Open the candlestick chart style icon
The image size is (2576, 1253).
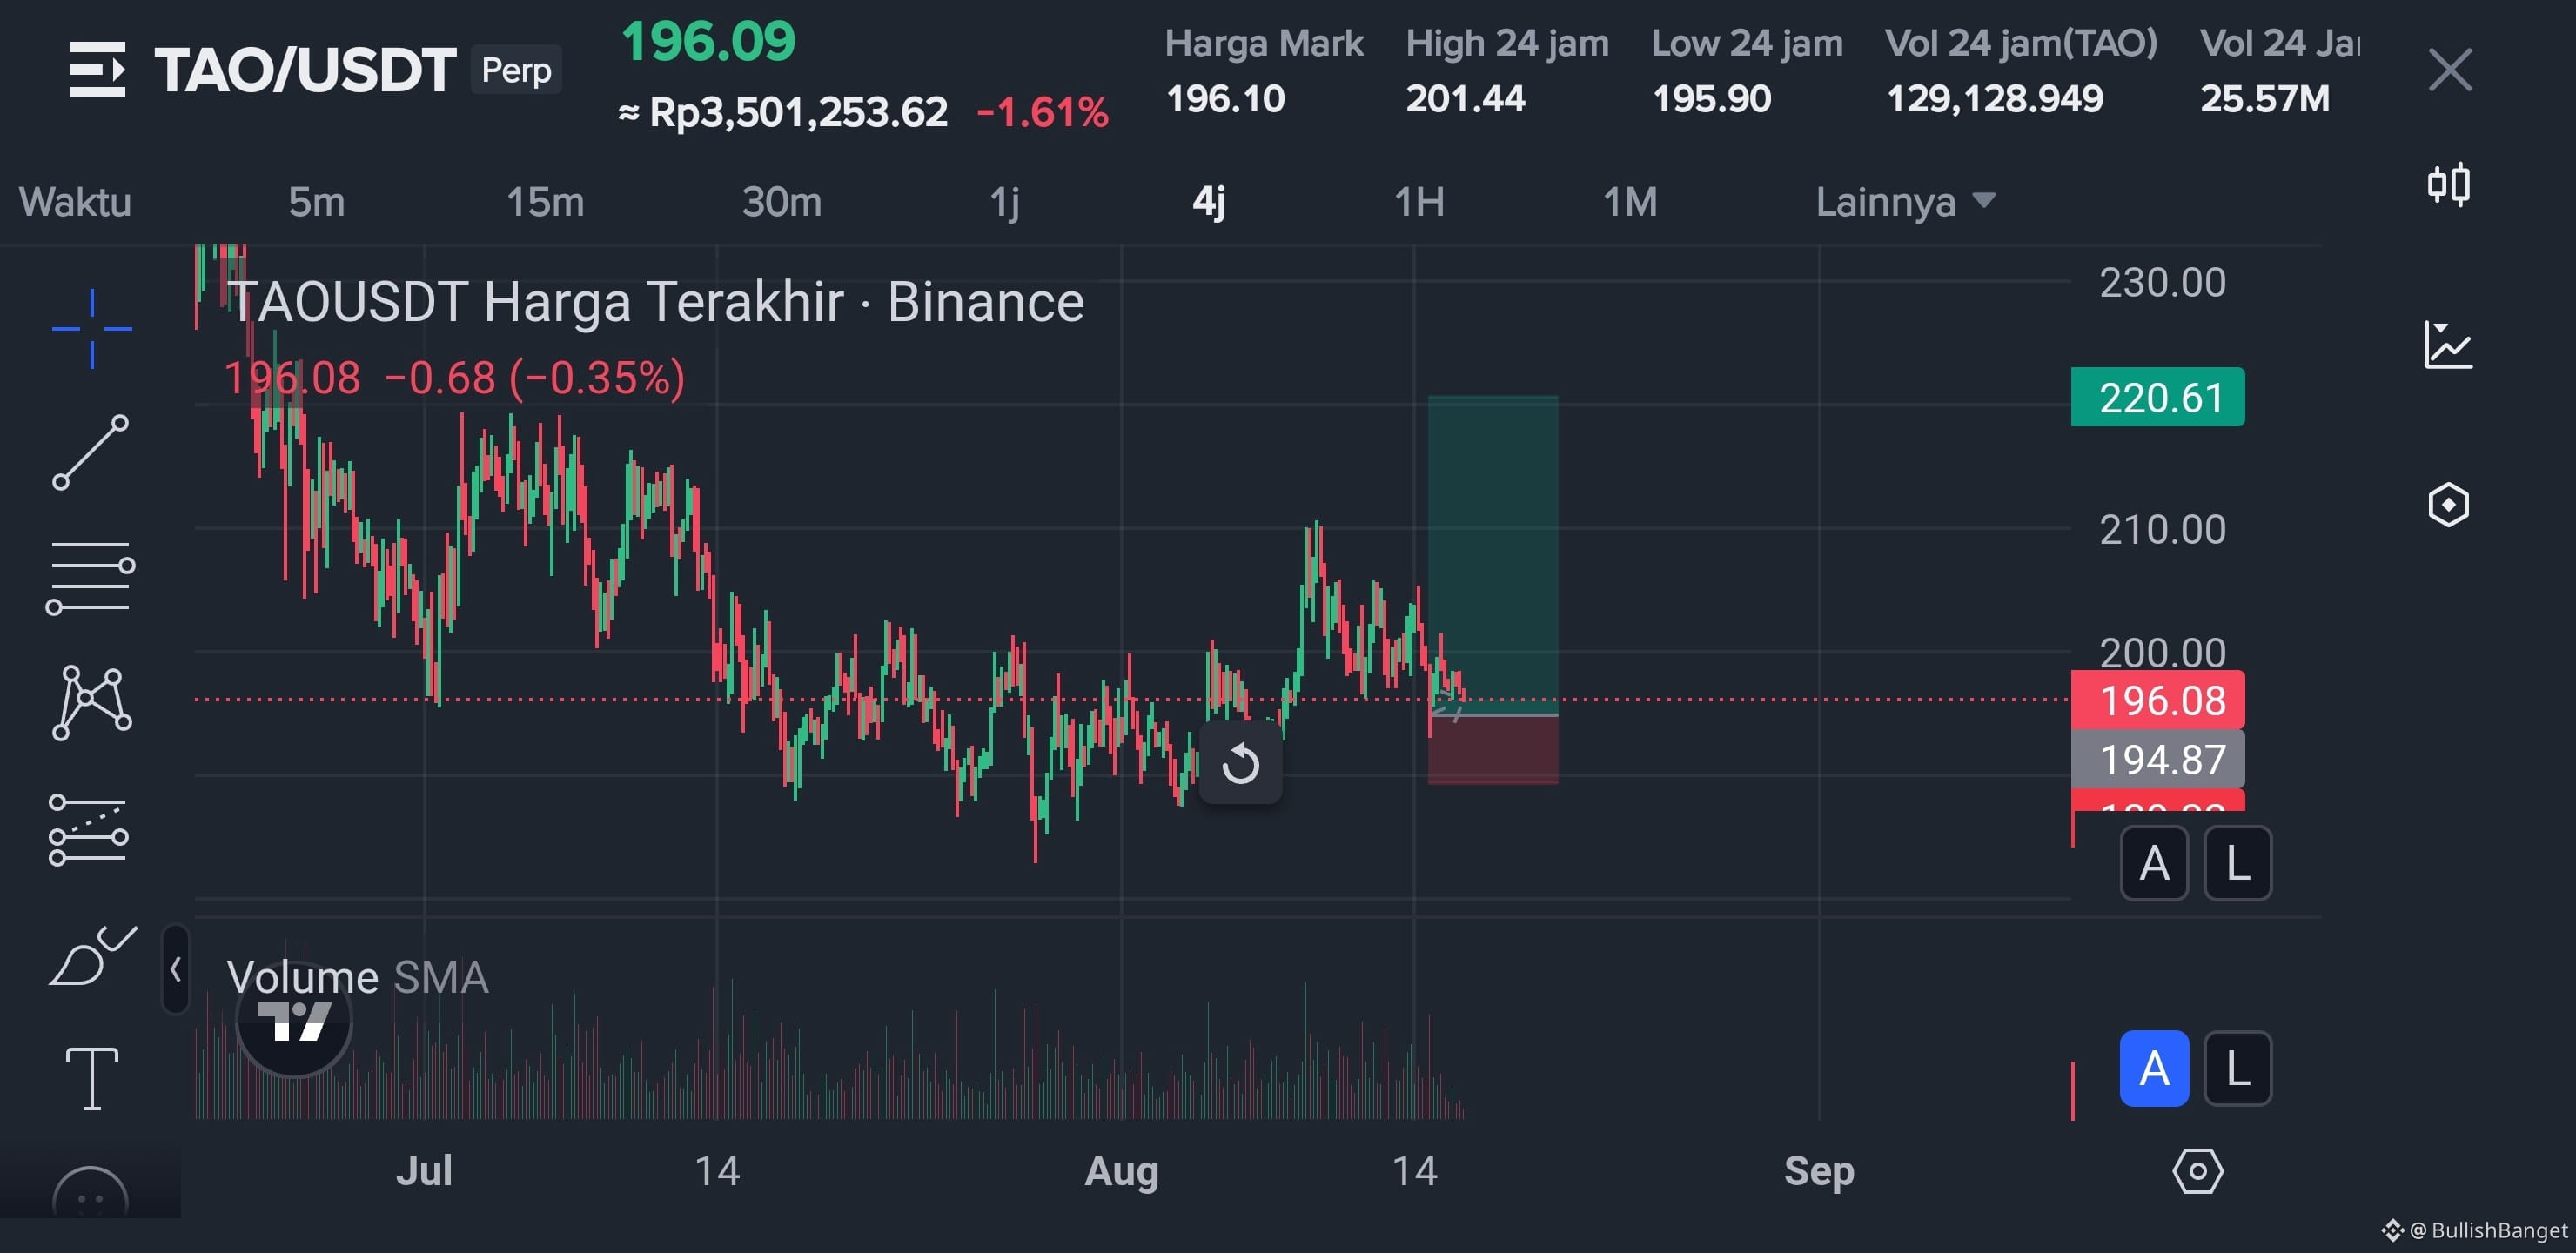click(2449, 185)
